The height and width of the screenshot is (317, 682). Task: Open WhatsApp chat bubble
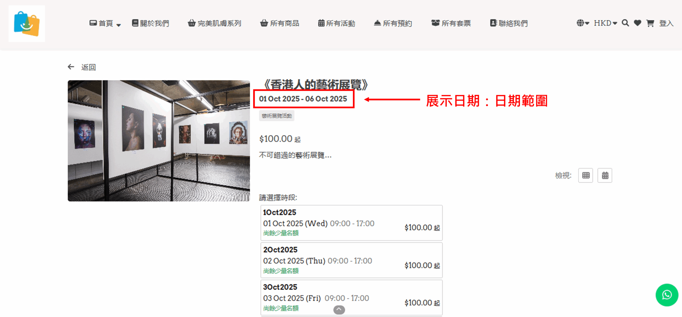coord(667,295)
